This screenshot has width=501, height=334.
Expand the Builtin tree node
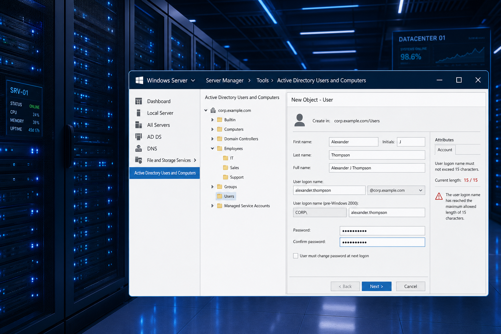point(212,120)
